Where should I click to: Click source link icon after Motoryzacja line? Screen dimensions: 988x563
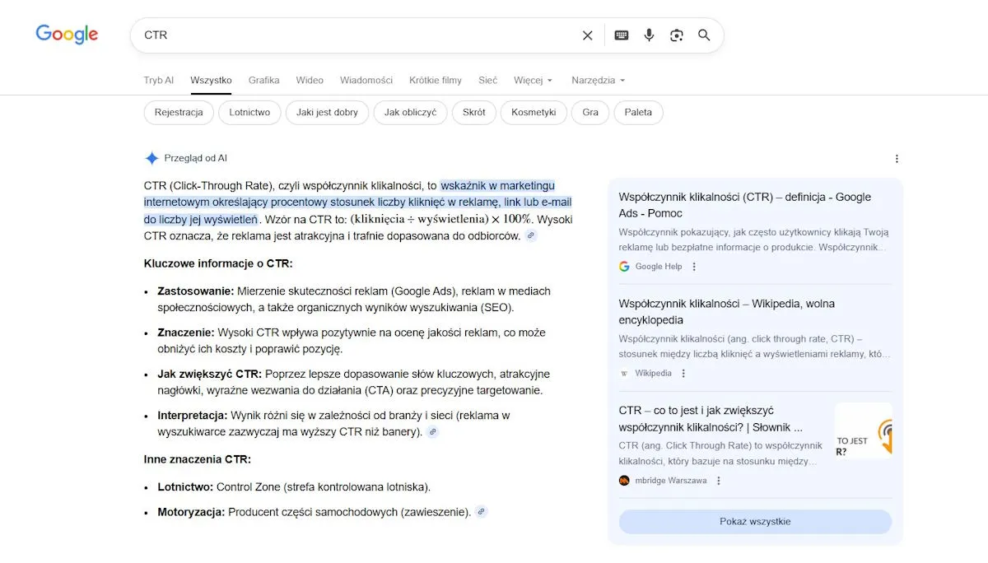coord(482,512)
